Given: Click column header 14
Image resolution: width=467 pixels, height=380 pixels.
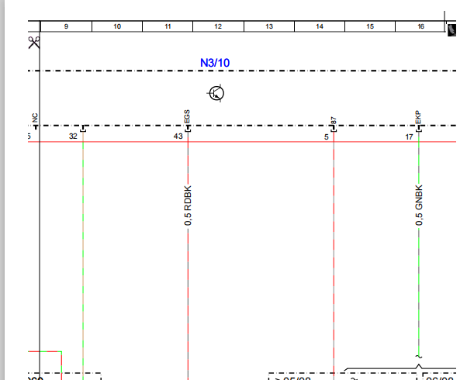Looking at the screenshot, I should click(320, 26).
